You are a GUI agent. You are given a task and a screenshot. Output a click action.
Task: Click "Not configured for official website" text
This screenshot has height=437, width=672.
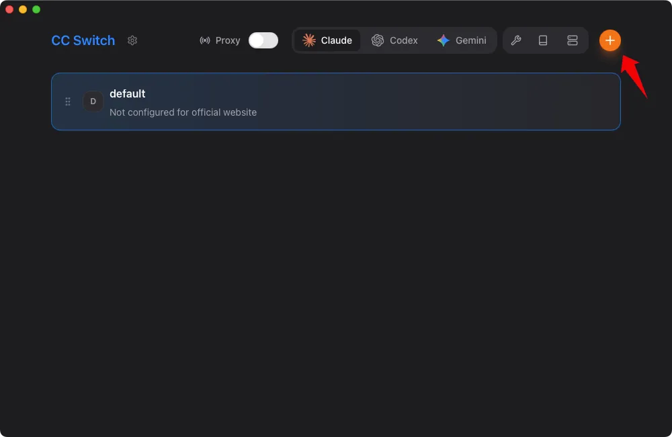pos(183,112)
